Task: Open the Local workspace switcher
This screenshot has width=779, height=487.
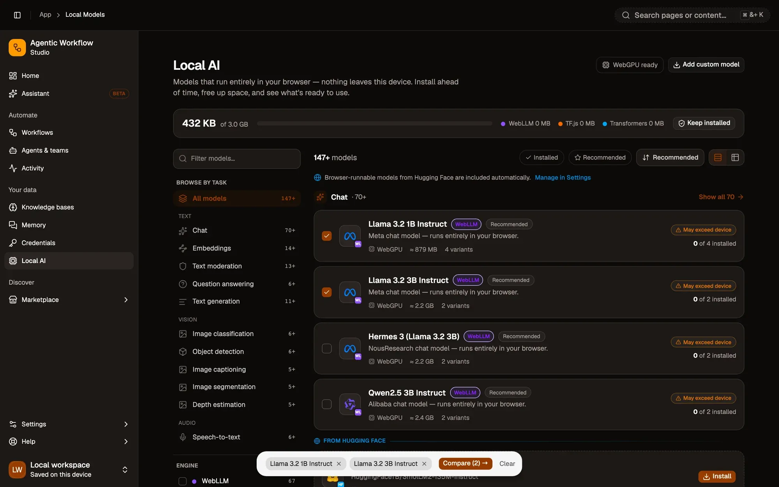Action: coord(69,469)
